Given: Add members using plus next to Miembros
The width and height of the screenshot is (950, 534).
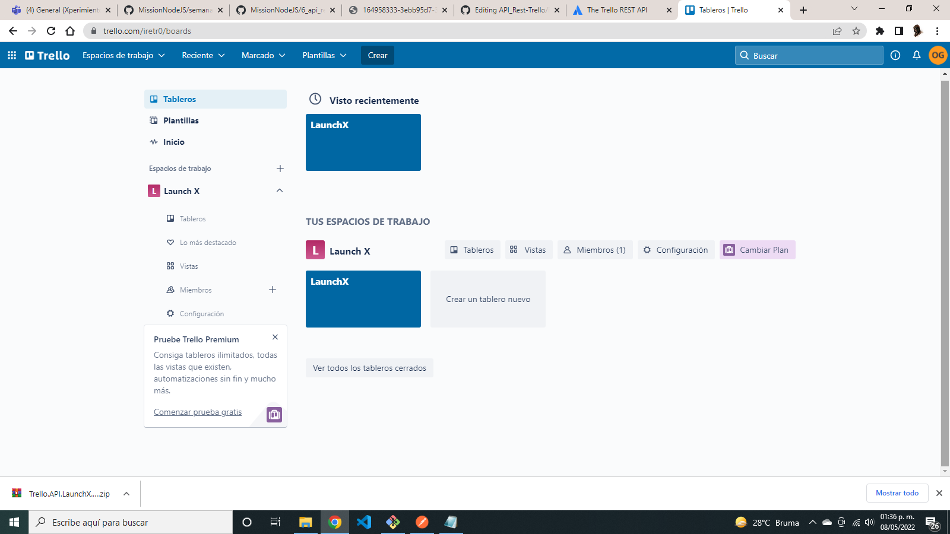Looking at the screenshot, I should click(273, 290).
